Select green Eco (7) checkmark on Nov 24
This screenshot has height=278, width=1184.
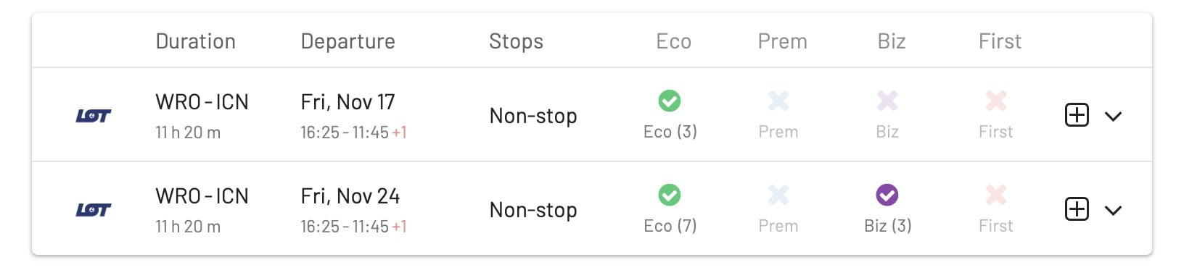670,195
